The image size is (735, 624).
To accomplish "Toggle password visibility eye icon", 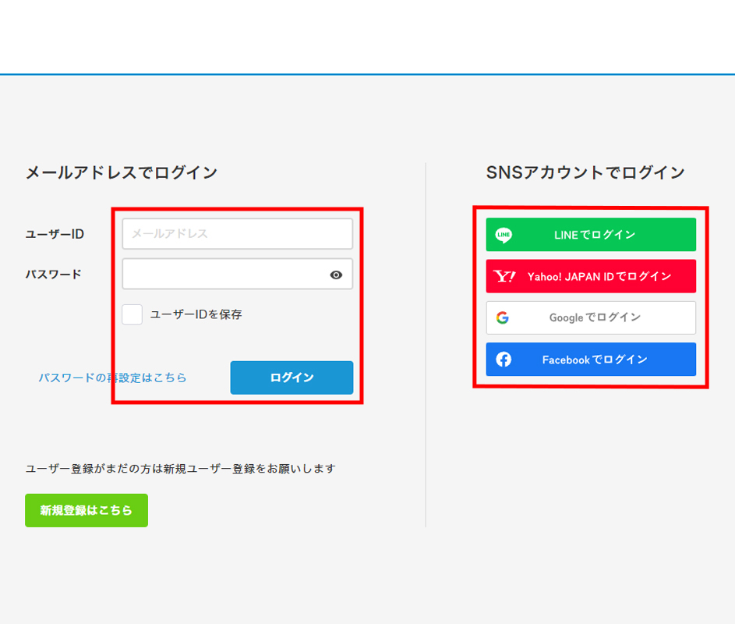I will 336,275.
